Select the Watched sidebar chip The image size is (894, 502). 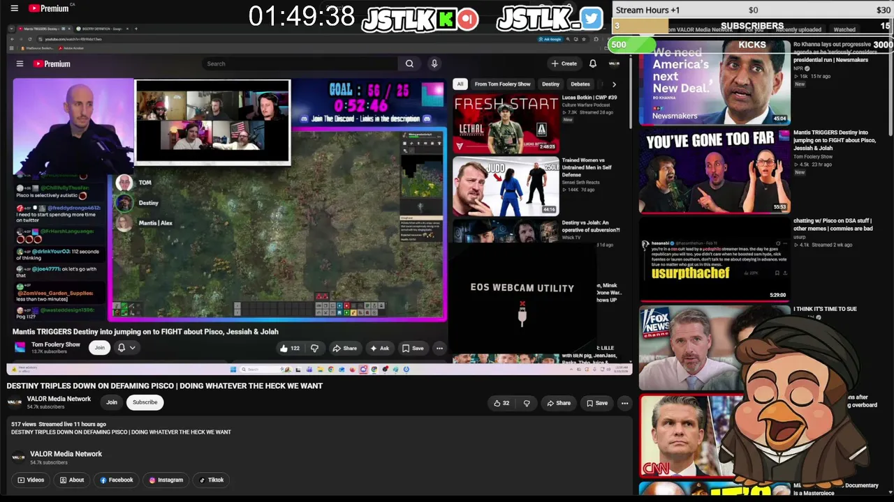844,30
